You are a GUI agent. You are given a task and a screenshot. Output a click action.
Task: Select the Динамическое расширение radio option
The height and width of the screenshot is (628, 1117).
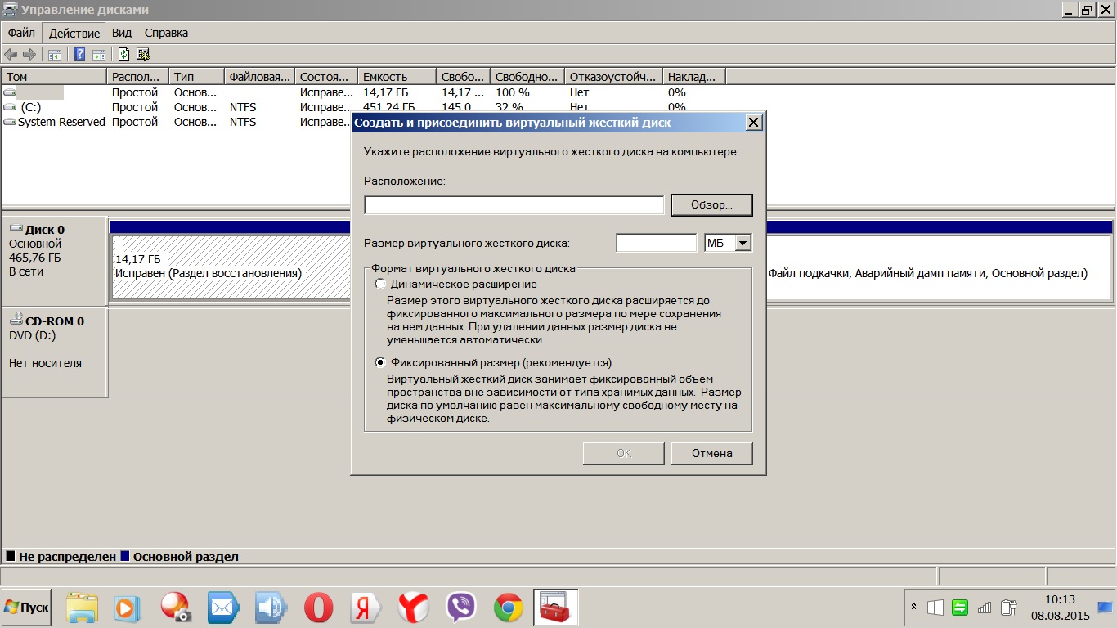click(379, 284)
